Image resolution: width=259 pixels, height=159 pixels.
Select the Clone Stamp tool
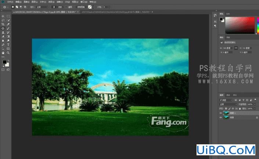click(3, 33)
